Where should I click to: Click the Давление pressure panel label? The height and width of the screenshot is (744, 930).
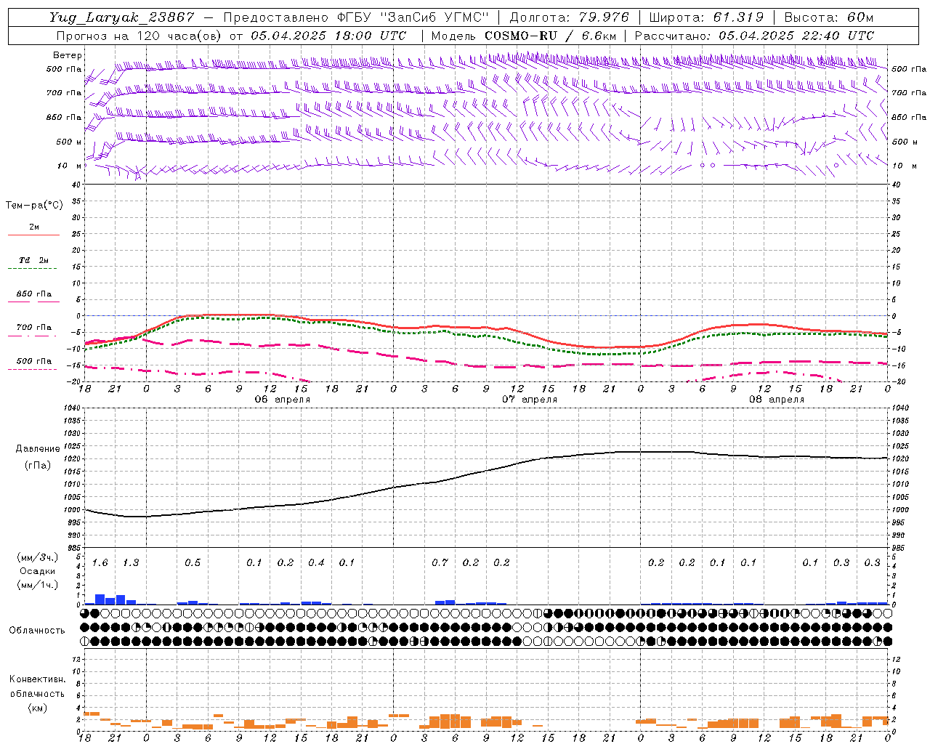[38, 449]
